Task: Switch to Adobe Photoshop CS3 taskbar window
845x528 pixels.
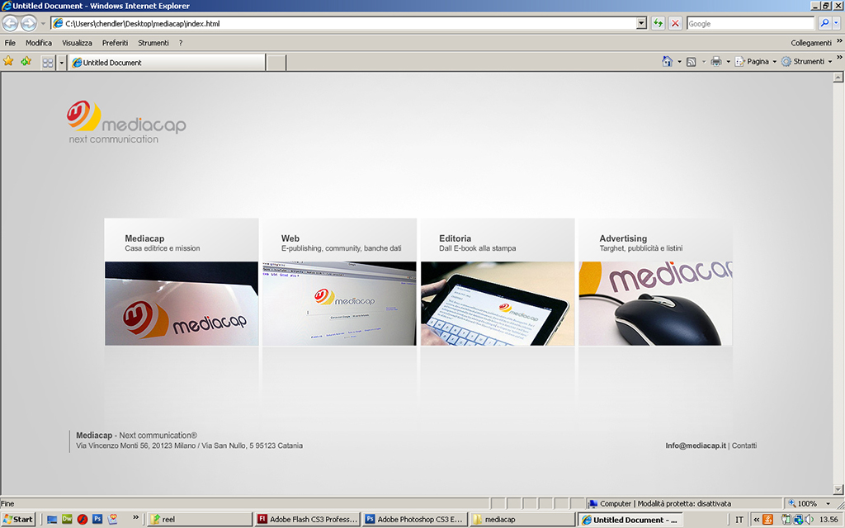Action: [x=414, y=520]
